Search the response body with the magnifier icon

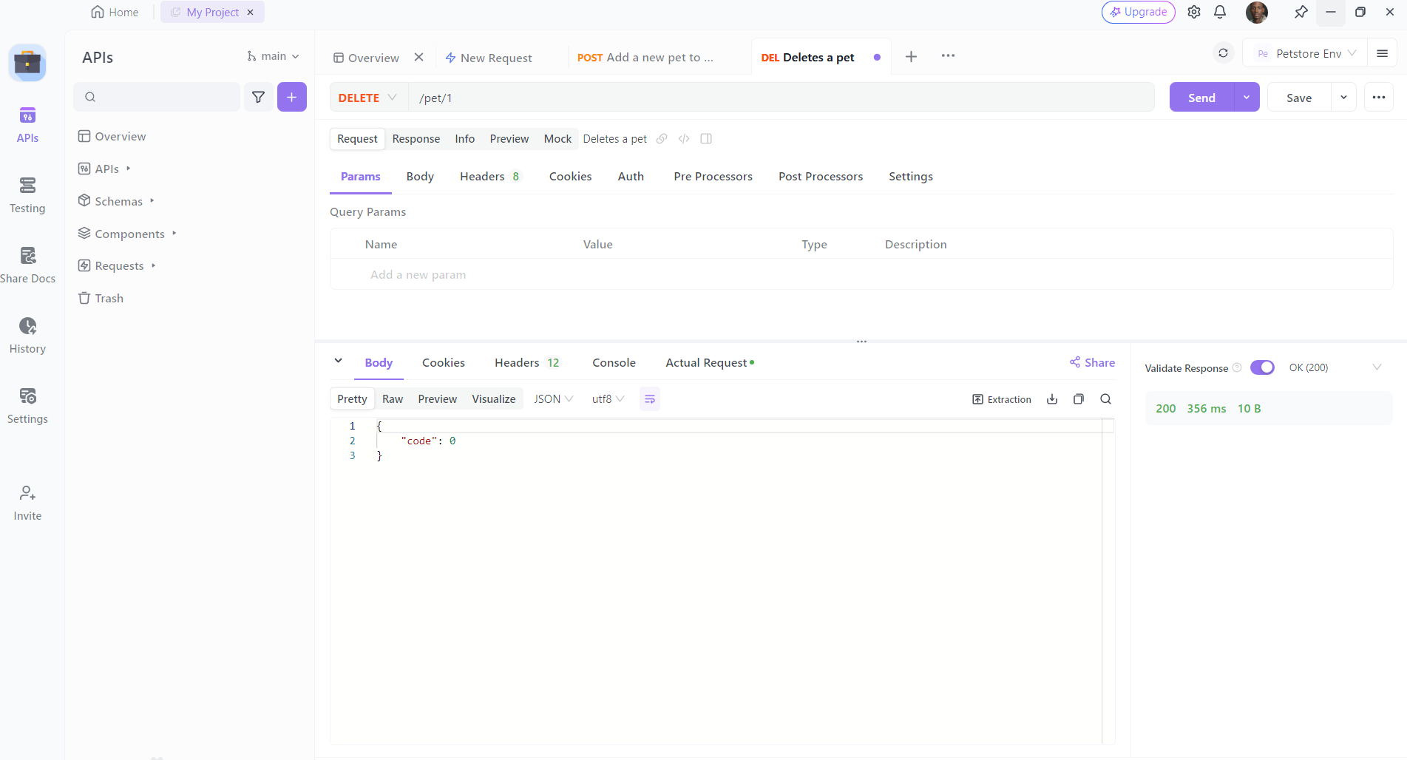point(1105,399)
